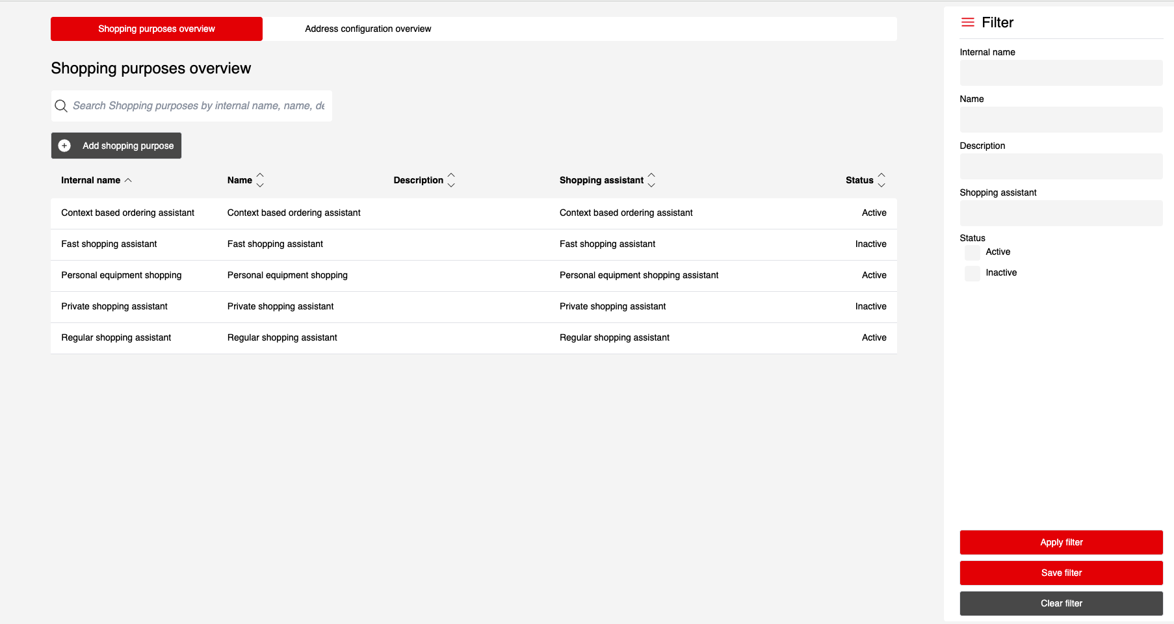This screenshot has height=624, width=1174.
Task: Click the red hamburger Filter icon
Action: coord(967,23)
